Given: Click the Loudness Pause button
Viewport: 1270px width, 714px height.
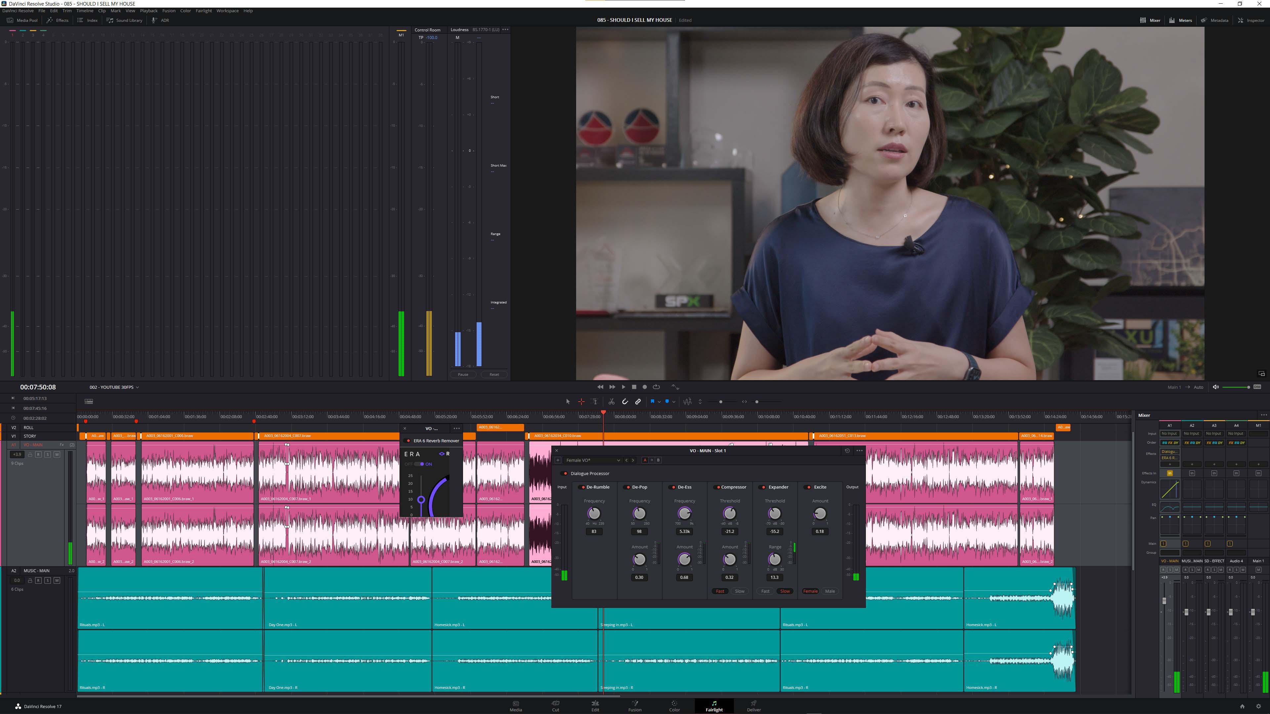Looking at the screenshot, I should point(463,375).
